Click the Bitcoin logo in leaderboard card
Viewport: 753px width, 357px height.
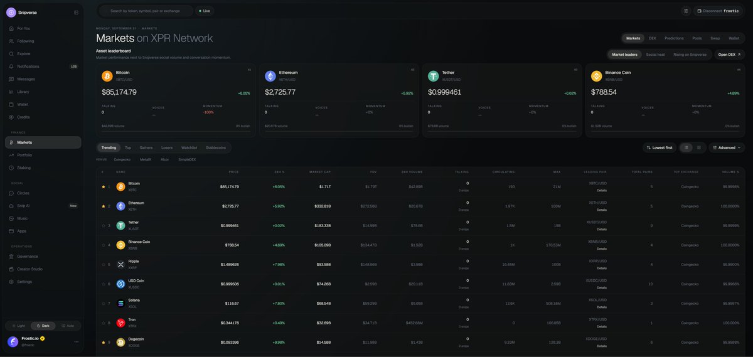click(107, 76)
